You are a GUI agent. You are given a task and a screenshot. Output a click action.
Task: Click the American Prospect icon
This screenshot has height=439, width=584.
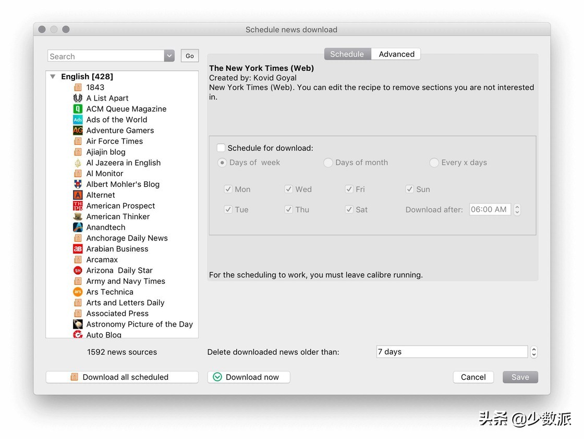[78, 206]
